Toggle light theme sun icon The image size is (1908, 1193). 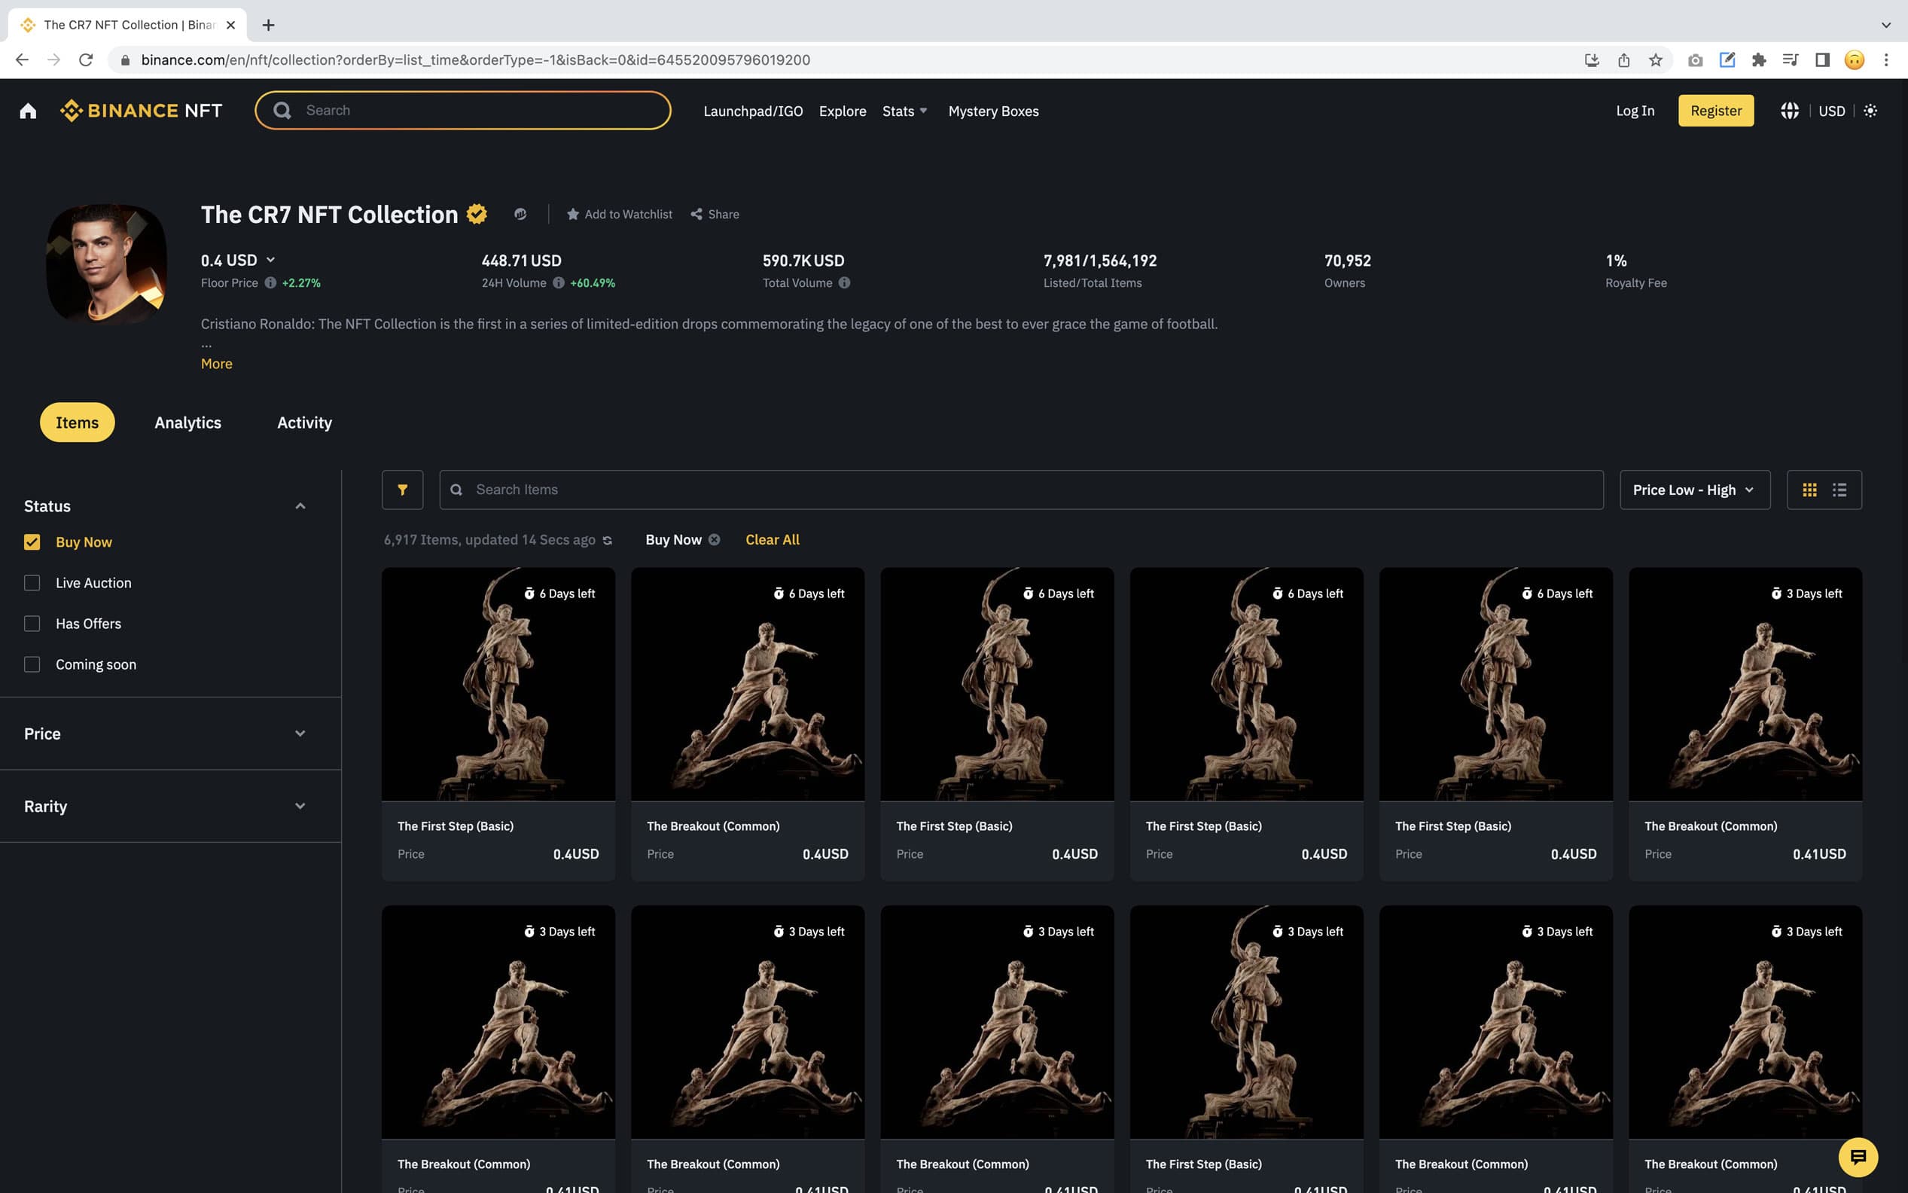click(1870, 111)
